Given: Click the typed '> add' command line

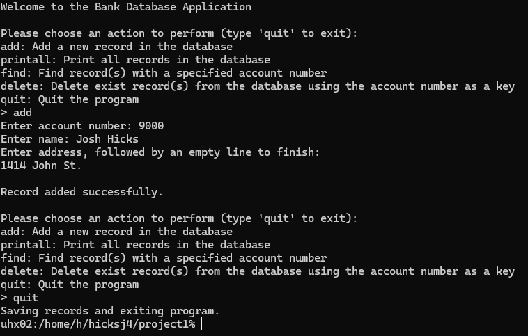Looking at the screenshot, I should point(17,113).
